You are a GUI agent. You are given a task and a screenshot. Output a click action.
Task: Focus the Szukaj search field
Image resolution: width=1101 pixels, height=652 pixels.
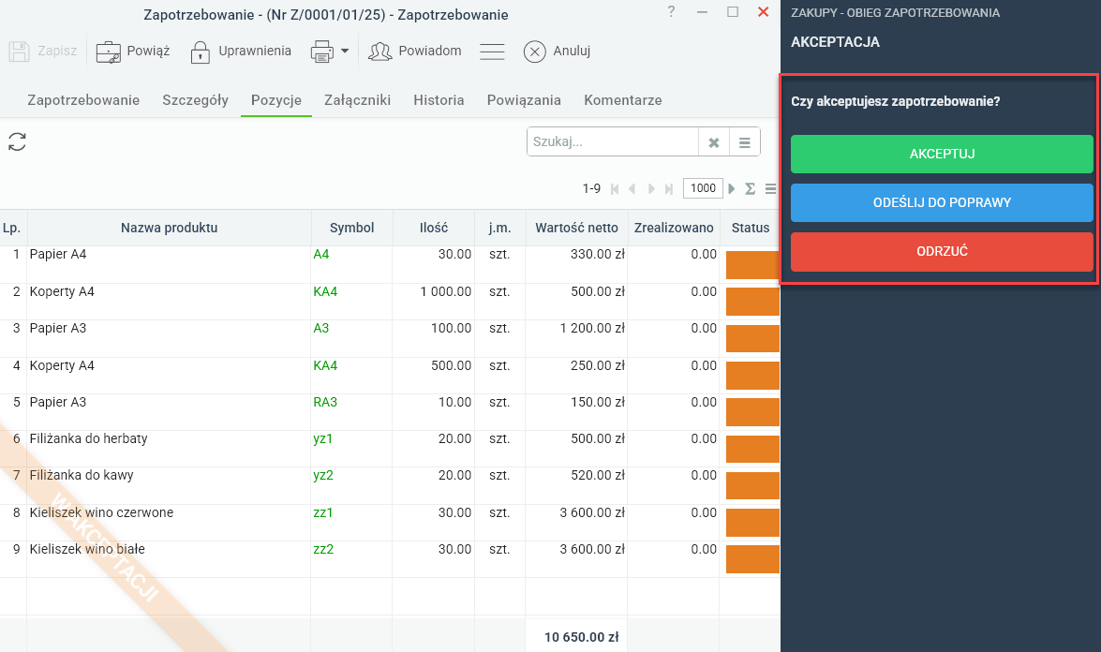pyautogui.click(x=612, y=141)
